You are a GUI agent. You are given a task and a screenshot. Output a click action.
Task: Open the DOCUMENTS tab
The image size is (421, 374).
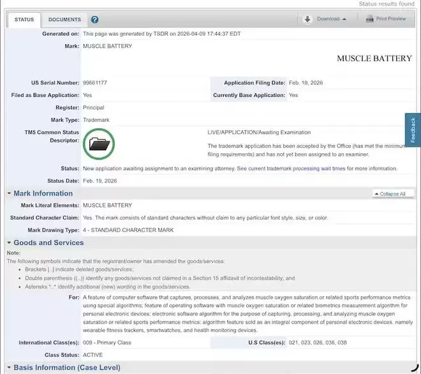[64, 20]
